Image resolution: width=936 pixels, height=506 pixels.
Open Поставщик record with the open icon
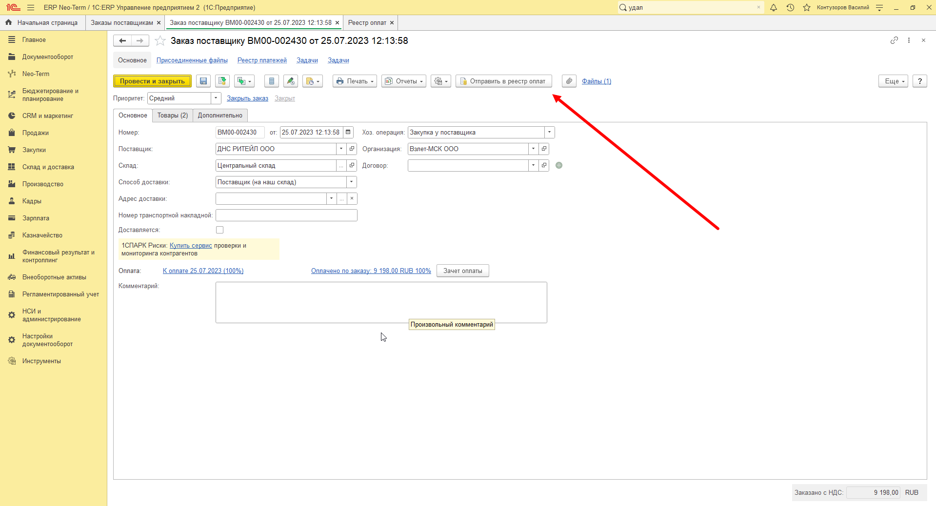pos(352,149)
